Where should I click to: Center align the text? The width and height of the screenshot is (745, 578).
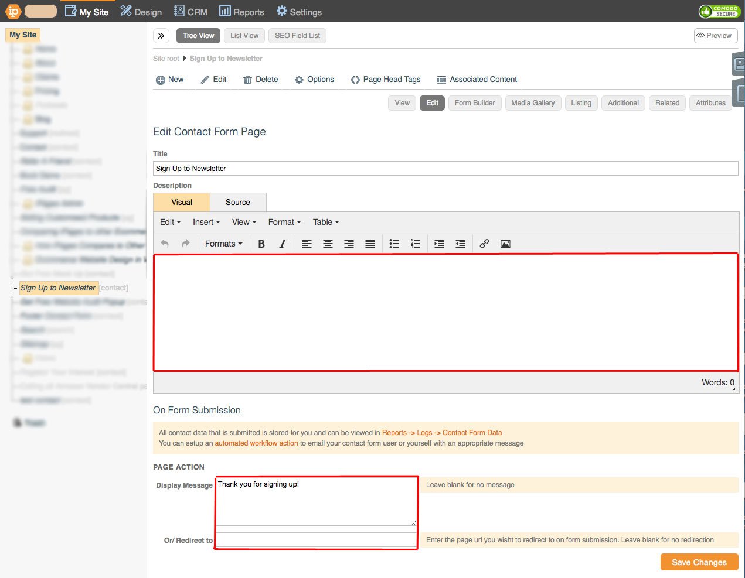click(x=328, y=244)
